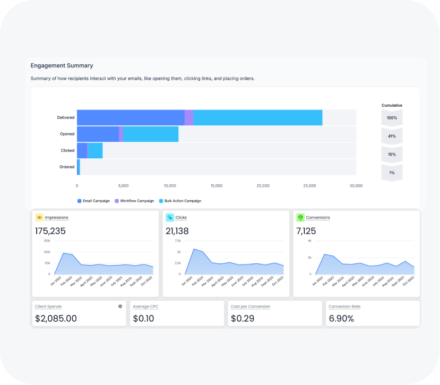Screen dimensions: 440x385
Task: Select the 100% cumulative Delivered badge
Action: click(392, 117)
